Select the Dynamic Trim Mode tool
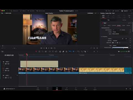 [x=43, y=52]
